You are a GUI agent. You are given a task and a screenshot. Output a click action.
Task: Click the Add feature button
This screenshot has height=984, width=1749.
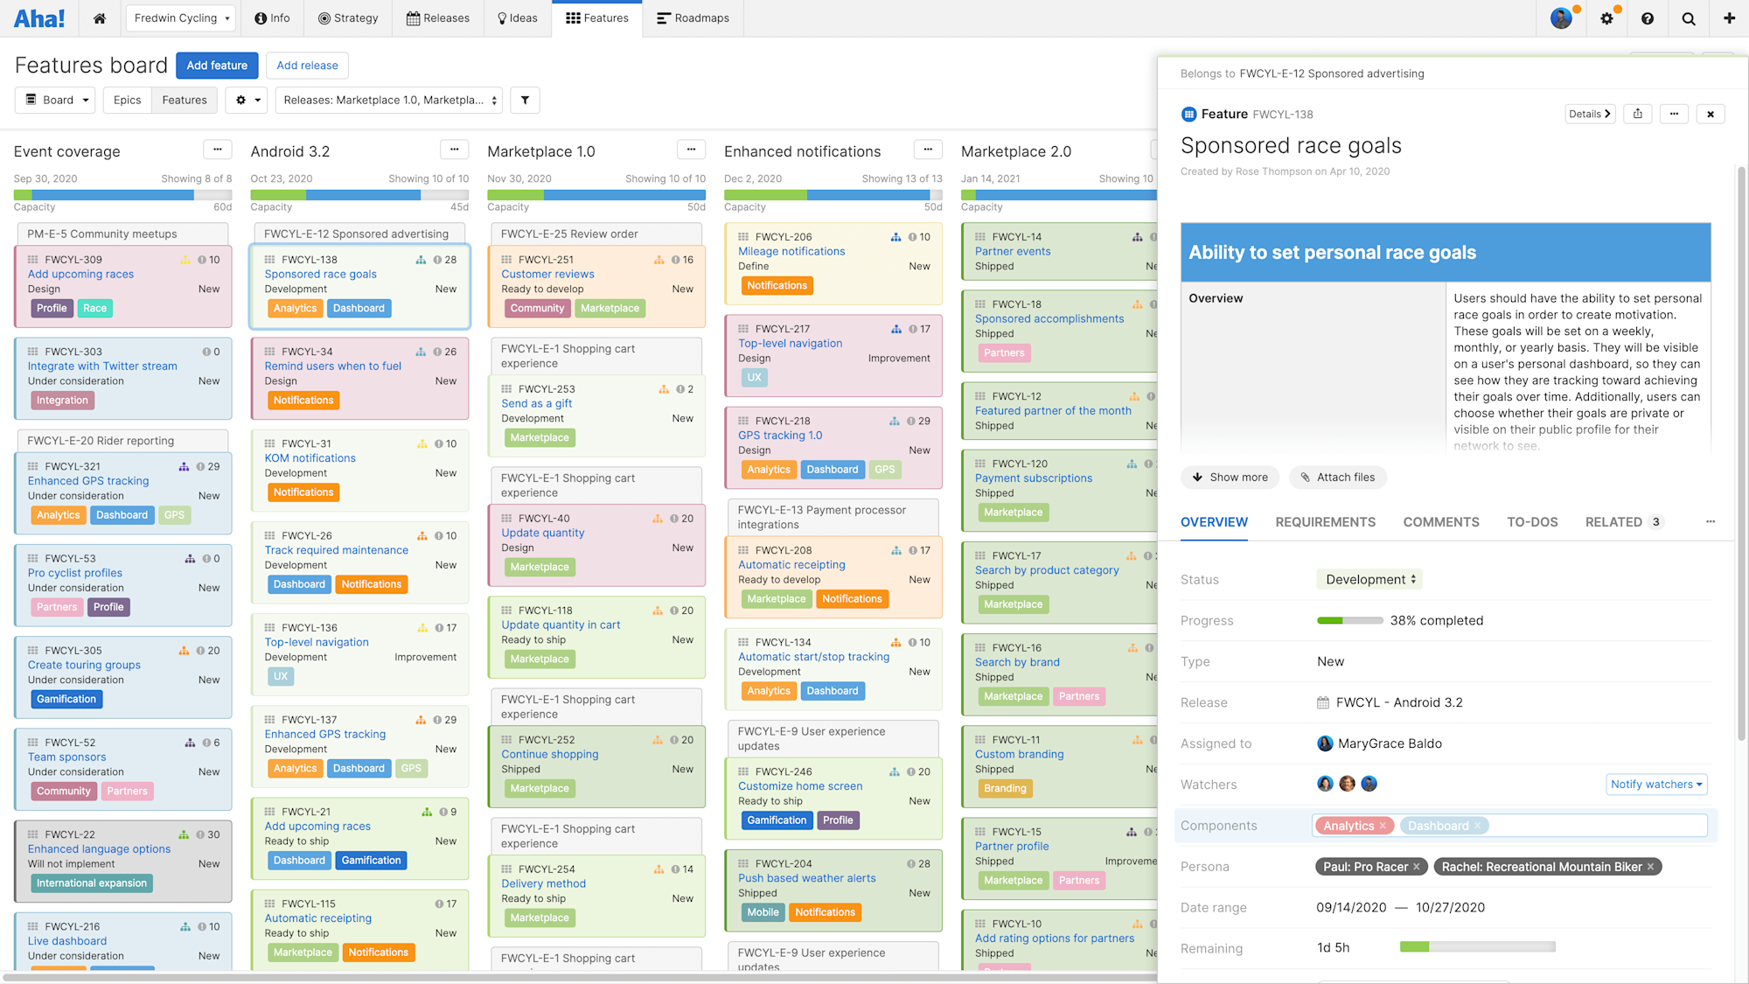[216, 66]
